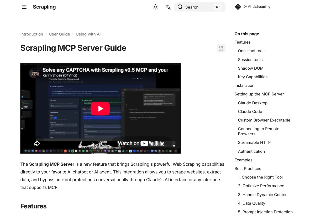Screen dimensions: 315x215
Task: Click the git repository logo icon
Action: click(x=238, y=7)
